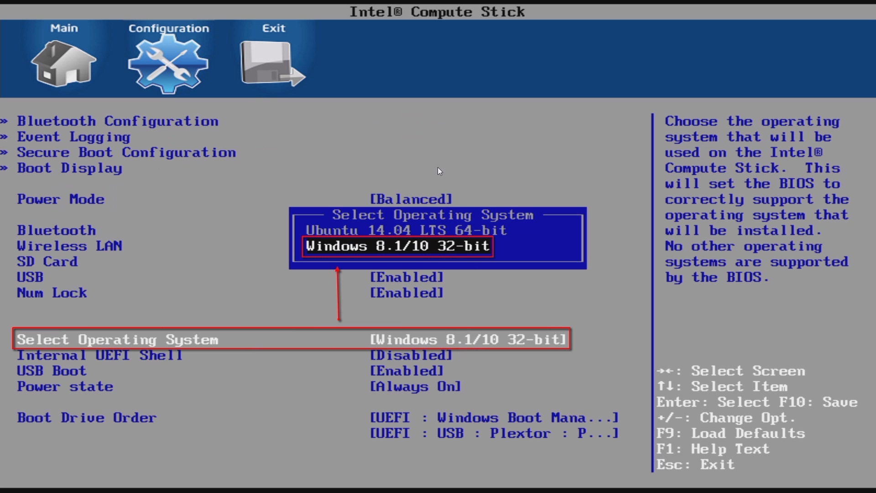The height and width of the screenshot is (493, 876).
Task: Toggle USB Enabled value
Action: click(x=406, y=278)
